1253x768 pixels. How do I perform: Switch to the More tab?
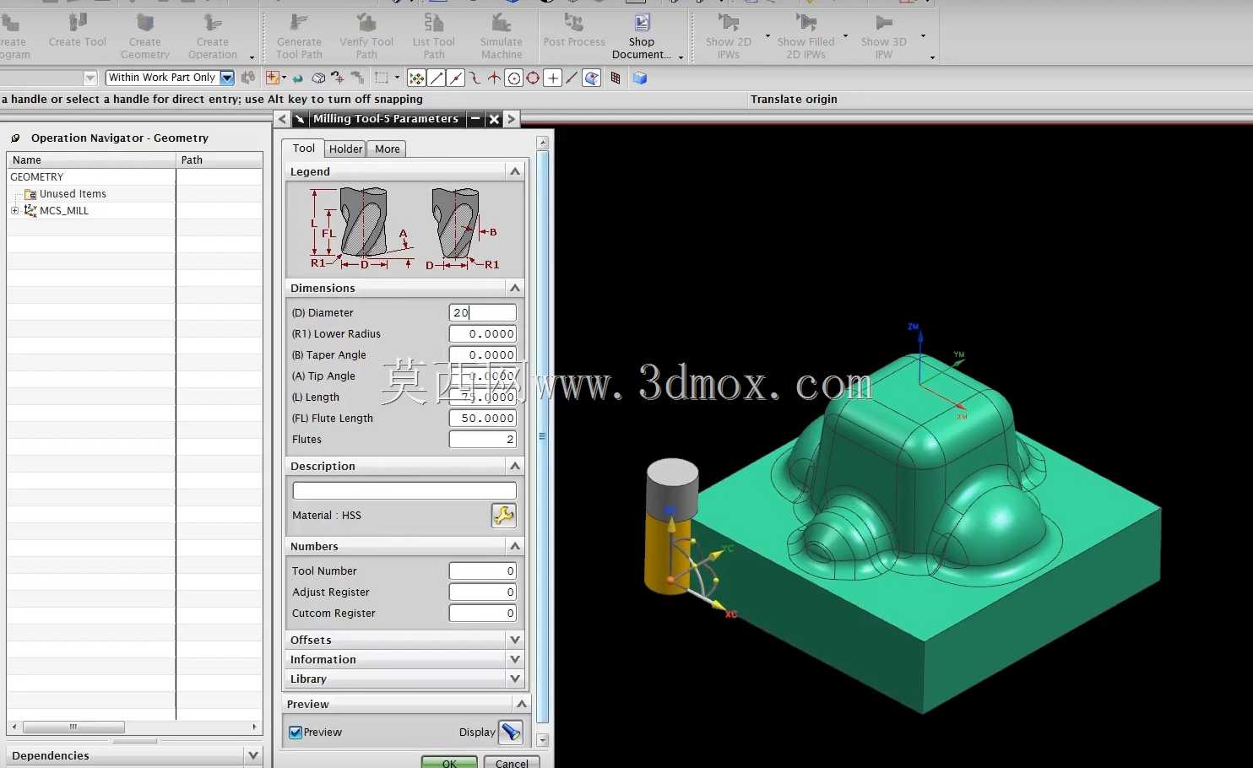(x=388, y=149)
